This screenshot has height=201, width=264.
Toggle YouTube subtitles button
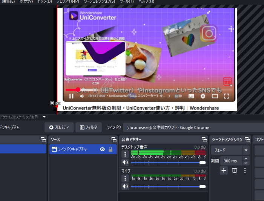tap(191, 96)
